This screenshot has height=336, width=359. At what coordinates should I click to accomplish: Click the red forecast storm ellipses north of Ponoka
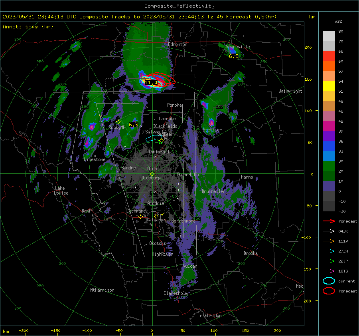pyautogui.click(x=160, y=79)
